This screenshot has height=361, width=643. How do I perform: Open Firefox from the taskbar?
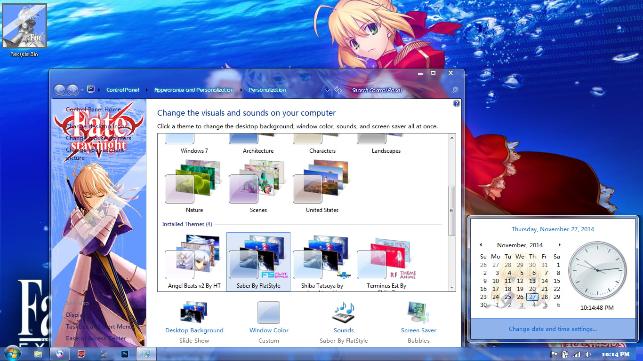(60, 353)
